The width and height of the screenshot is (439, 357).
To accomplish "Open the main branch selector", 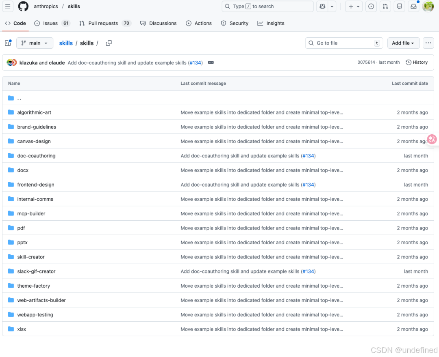I will pos(35,43).
